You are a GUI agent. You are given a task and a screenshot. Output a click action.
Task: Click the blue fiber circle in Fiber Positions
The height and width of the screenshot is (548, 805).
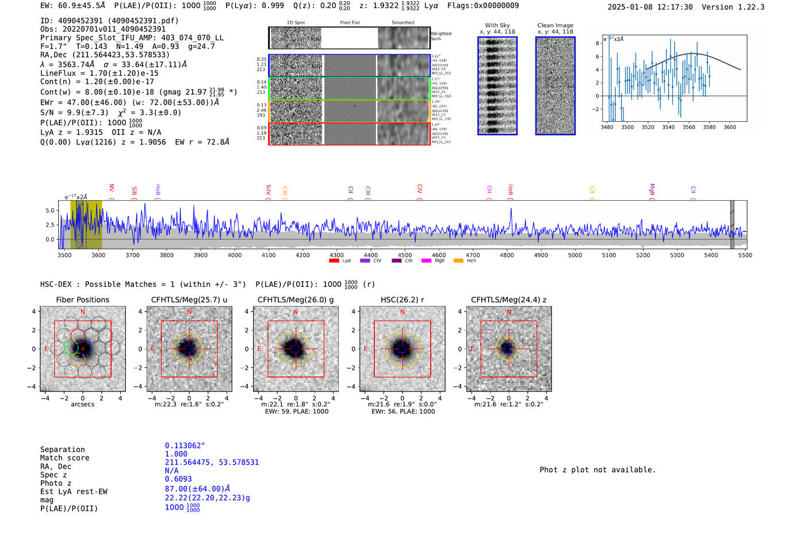(x=84, y=348)
